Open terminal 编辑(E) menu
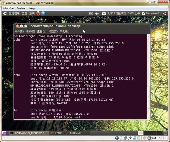The image size is (170, 142). tap(30, 31)
